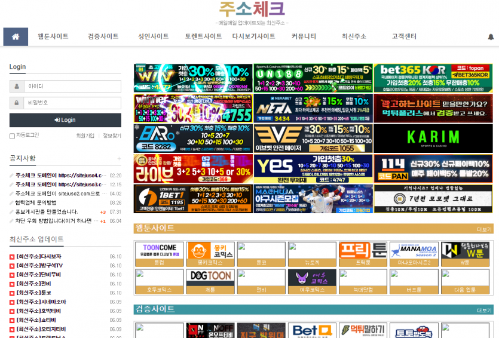Open 고객센터 menu
The height and width of the screenshot is (338, 499).
[404, 36]
